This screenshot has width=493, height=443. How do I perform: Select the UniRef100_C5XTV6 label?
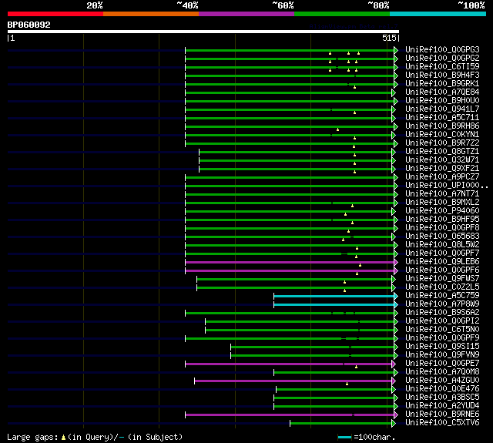(442, 423)
